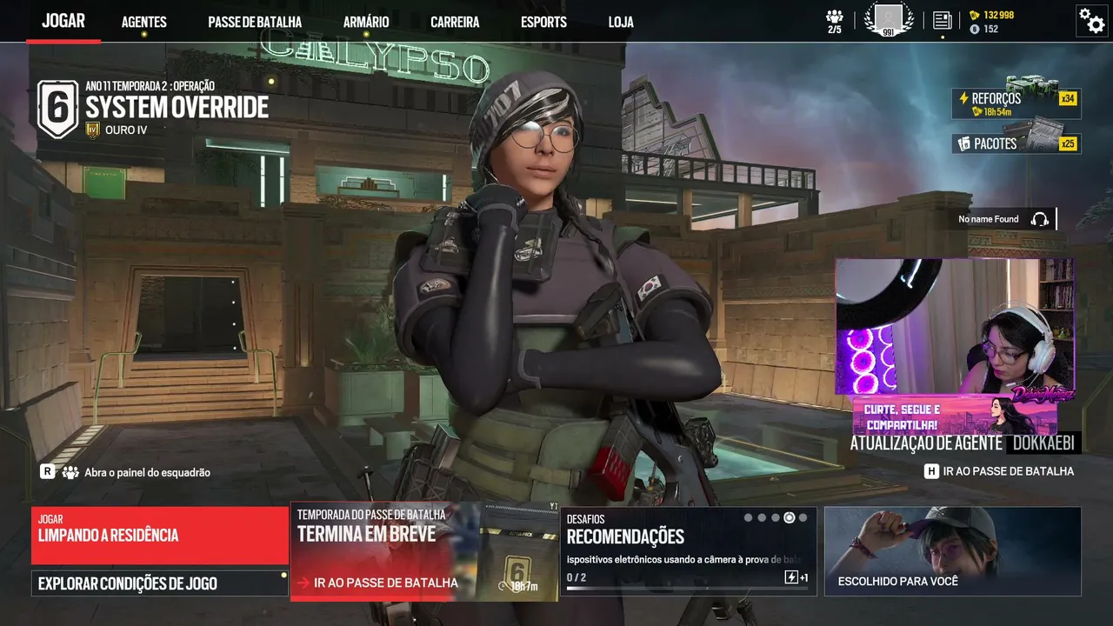1113x626 pixels.
Task: Open the Armário tab
Action: (x=366, y=22)
